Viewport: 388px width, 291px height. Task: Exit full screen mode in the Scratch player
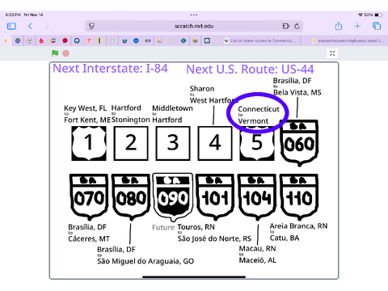(x=332, y=53)
